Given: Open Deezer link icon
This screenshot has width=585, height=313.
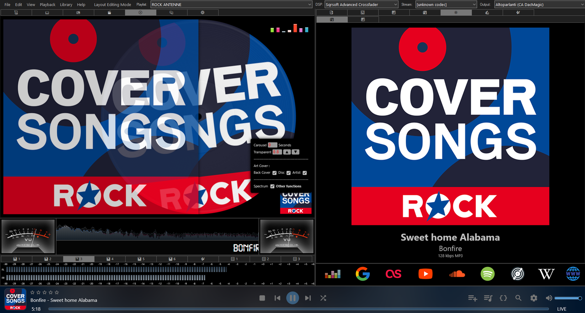Looking at the screenshot, I should 333,274.
